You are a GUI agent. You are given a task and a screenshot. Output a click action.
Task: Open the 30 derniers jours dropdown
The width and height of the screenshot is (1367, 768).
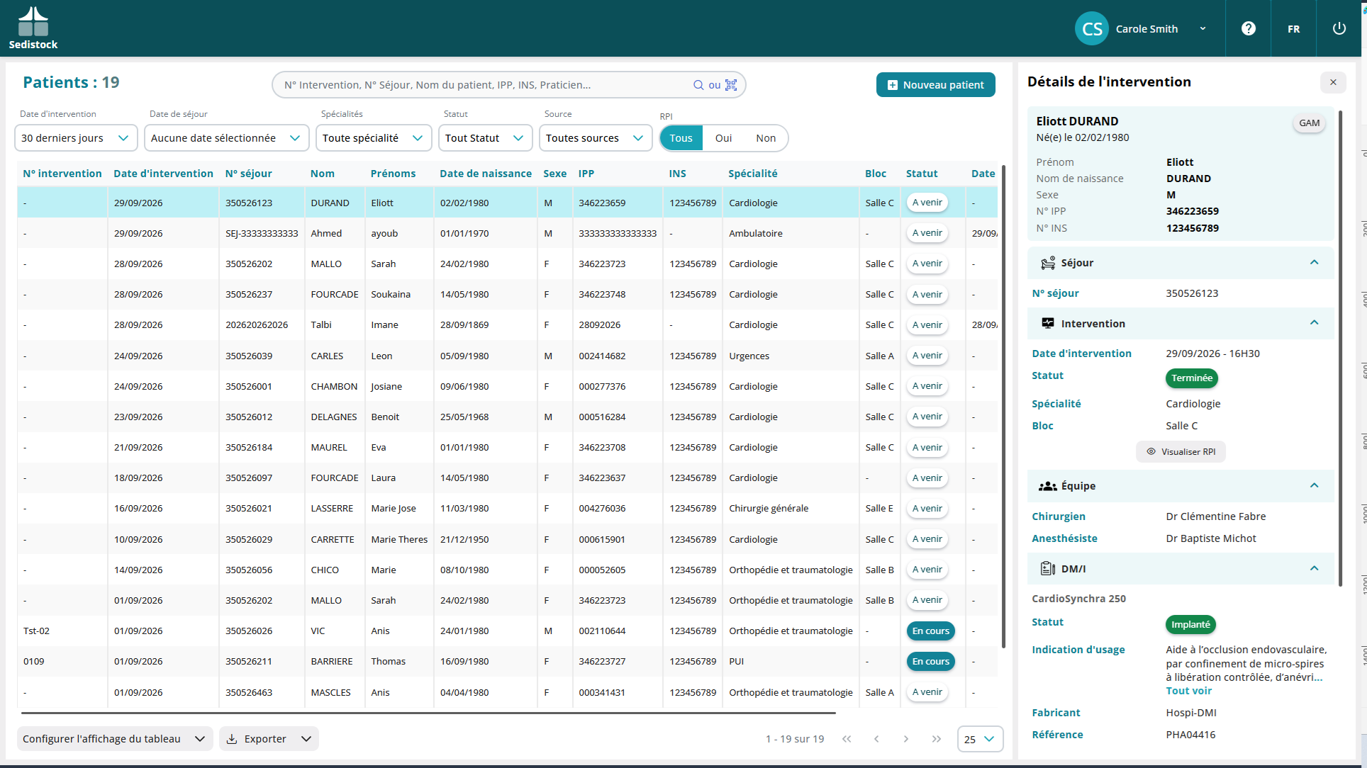tap(76, 138)
